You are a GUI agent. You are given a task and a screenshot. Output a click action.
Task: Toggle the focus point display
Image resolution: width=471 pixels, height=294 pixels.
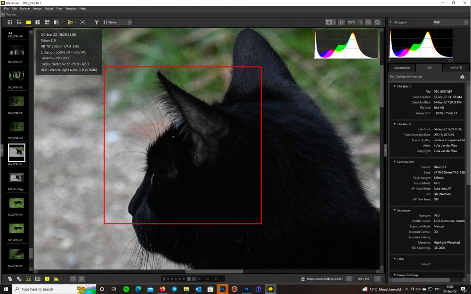point(28,278)
